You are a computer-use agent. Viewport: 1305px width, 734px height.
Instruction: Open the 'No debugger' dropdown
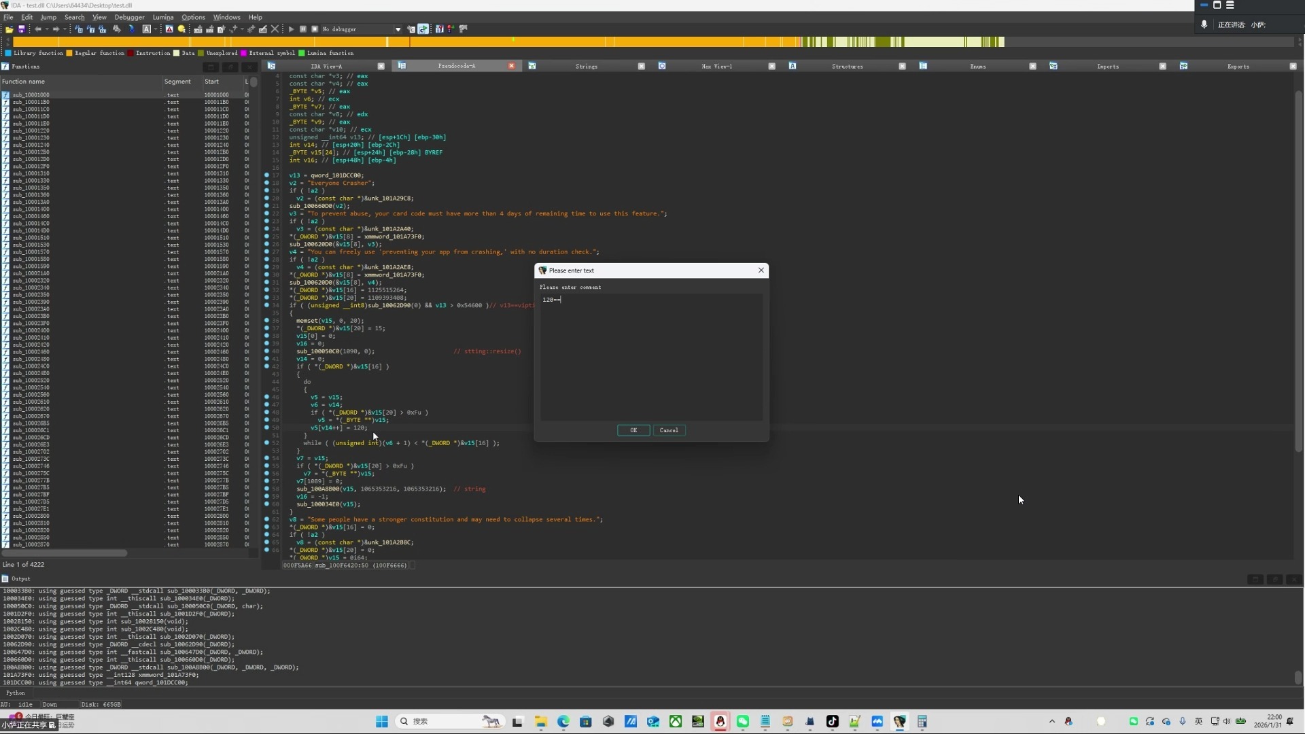[398, 29]
